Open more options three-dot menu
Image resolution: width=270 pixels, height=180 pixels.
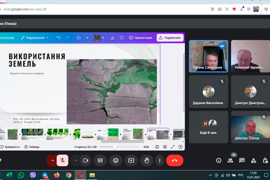(x=160, y=160)
